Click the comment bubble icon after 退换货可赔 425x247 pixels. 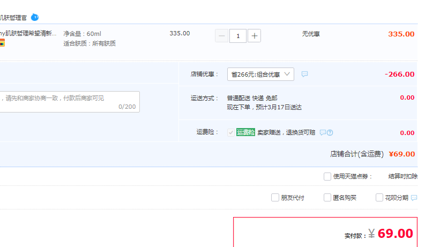tap(323, 132)
